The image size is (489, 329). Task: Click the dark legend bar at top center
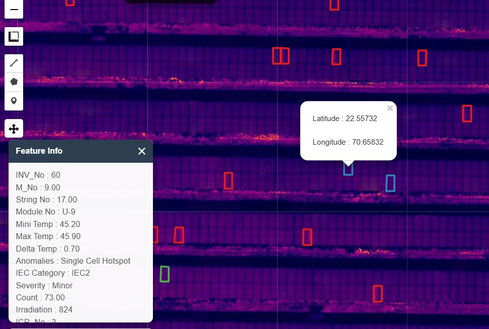[171, 2]
